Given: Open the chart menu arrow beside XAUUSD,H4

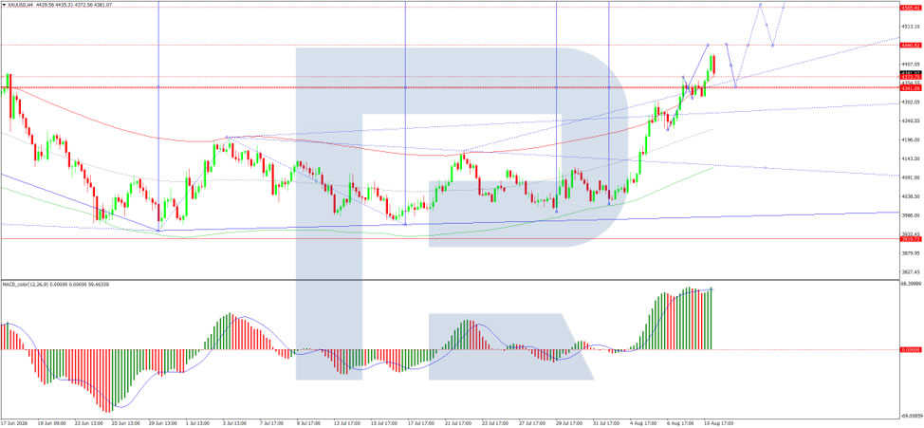Looking at the screenshot, I should 4,5.
